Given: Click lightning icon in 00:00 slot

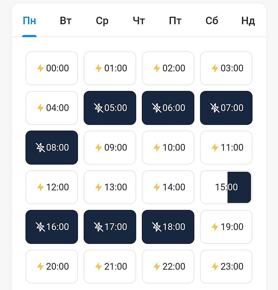Looking at the screenshot, I should [x=40, y=68].
